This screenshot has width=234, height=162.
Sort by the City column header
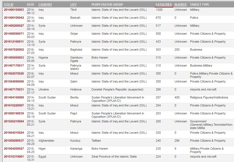(x=73, y=5)
